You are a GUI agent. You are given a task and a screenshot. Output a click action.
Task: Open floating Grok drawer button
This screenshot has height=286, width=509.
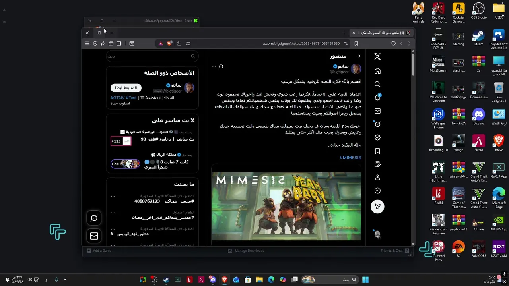click(x=94, y=218)
